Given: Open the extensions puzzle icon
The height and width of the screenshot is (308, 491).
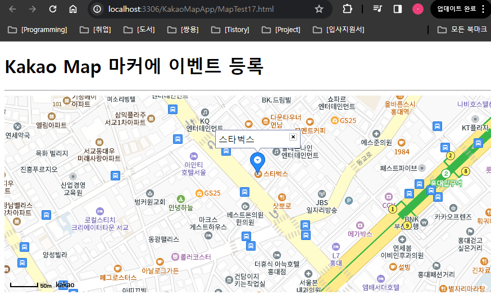Looking at the screenshot, I should tap(347, 9).
